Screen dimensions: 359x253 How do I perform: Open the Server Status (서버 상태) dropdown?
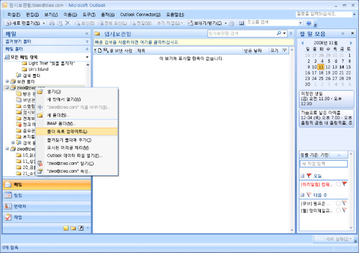338,239
